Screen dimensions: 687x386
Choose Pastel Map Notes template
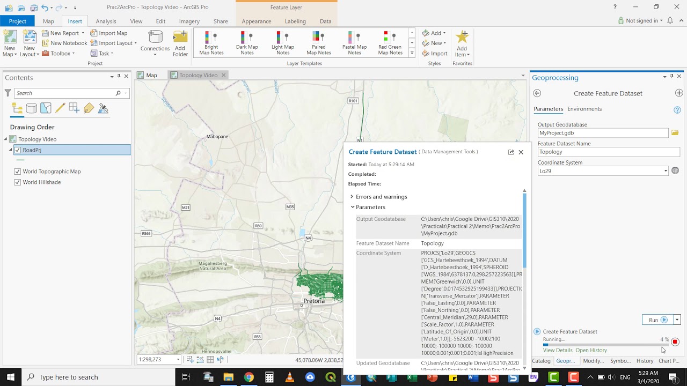[x=354, y=43]
